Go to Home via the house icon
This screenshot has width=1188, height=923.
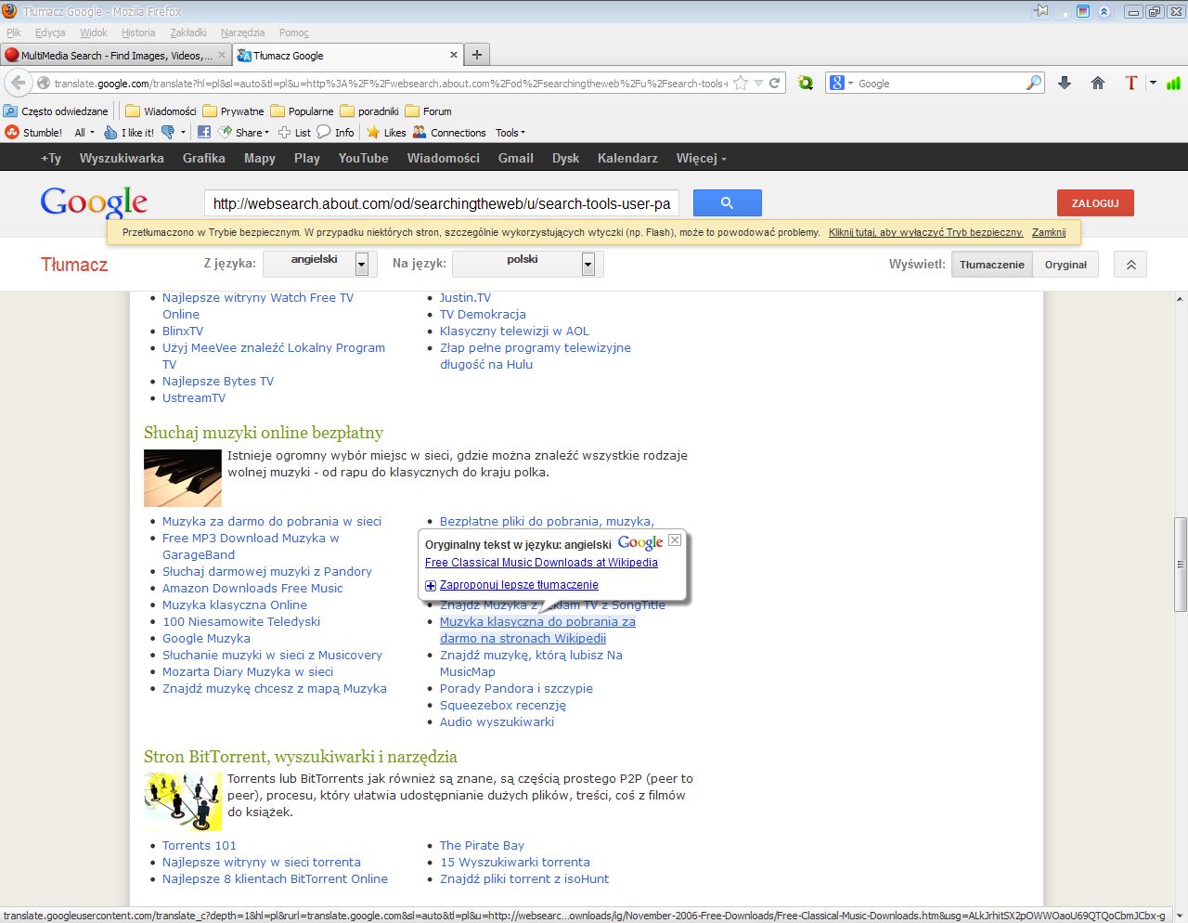[1098, 83]
